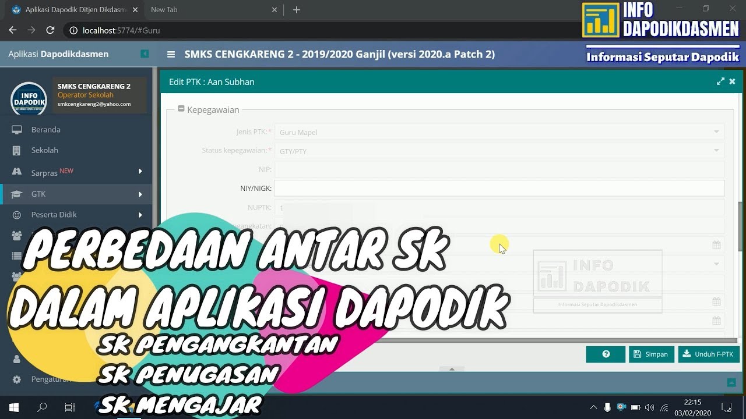
Task: Expand the Sarpras submenu arrow
Action: (x=140, y=171)
